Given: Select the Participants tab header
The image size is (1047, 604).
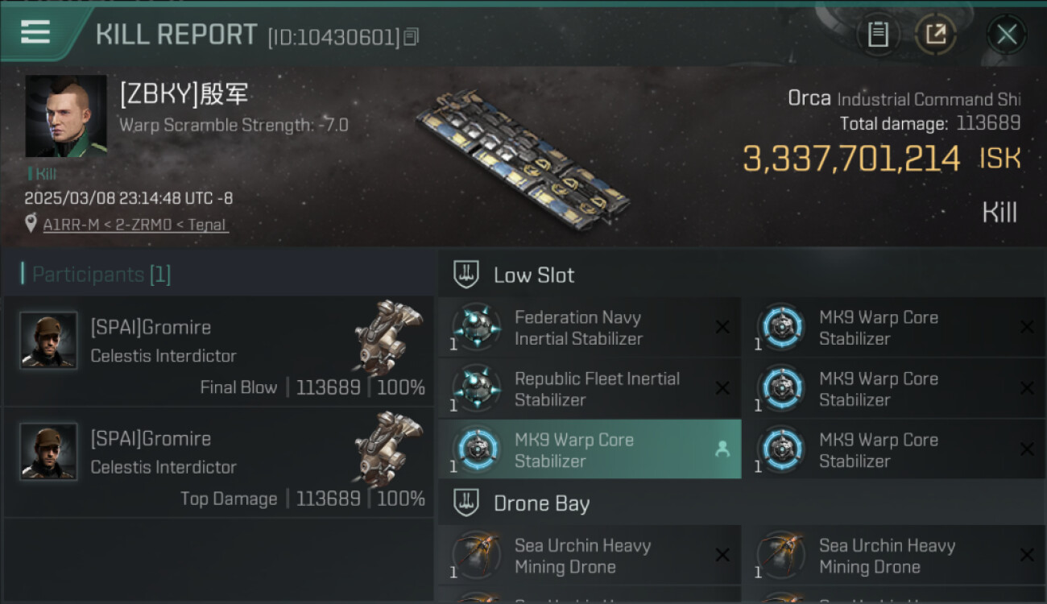Looking at the screenshot, I should point(101,275).
